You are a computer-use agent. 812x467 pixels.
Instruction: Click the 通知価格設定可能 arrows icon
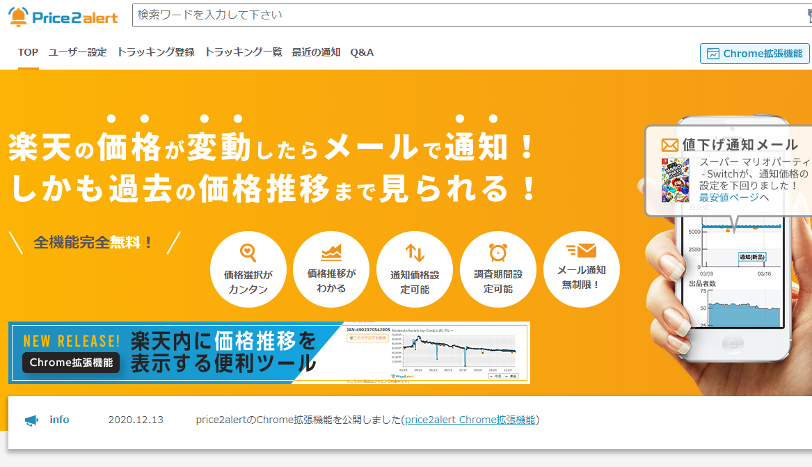tap(415, 253)
